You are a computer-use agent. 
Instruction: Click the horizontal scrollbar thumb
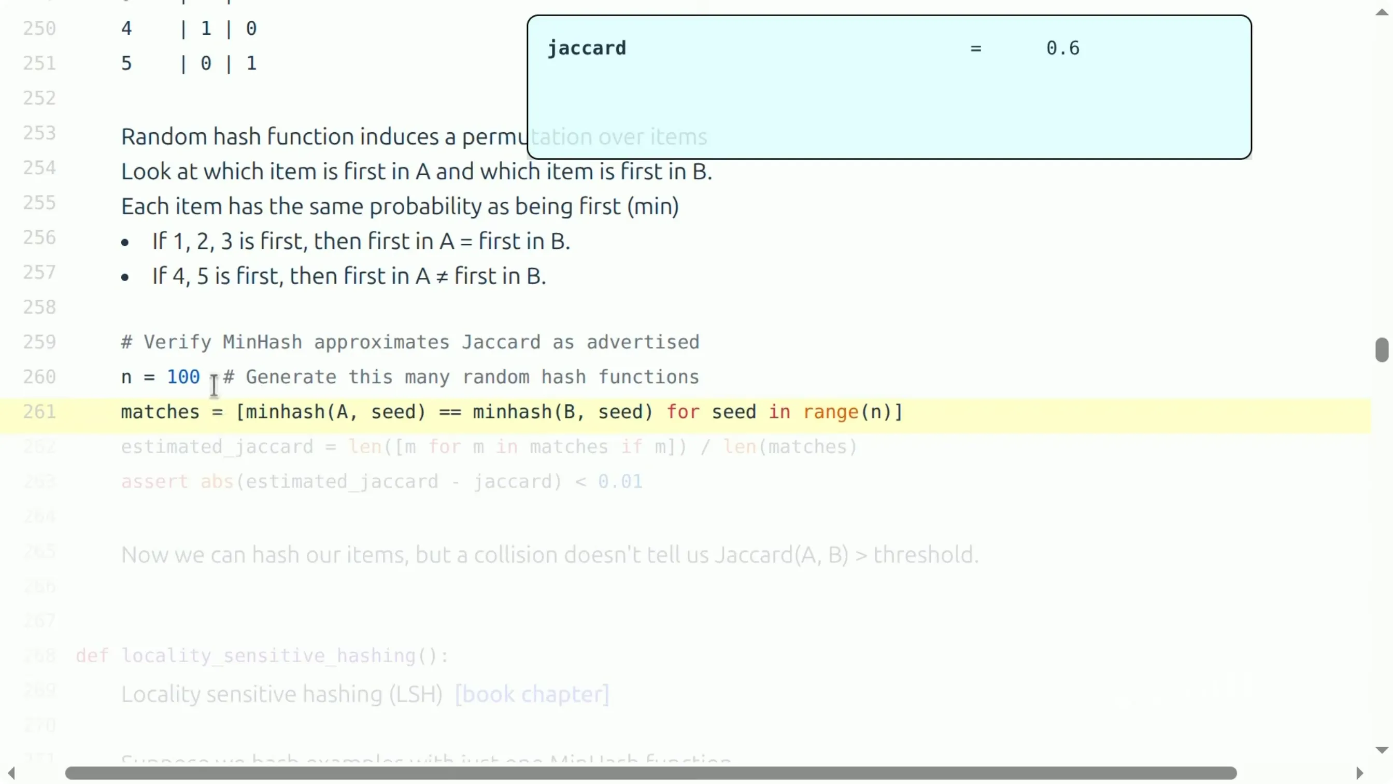point(650,773)
